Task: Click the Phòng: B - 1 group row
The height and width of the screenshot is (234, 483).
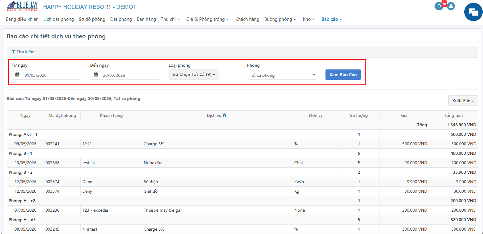Action: [x=242, y=153]
